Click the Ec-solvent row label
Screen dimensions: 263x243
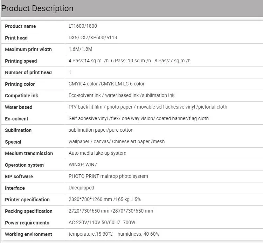16,119
